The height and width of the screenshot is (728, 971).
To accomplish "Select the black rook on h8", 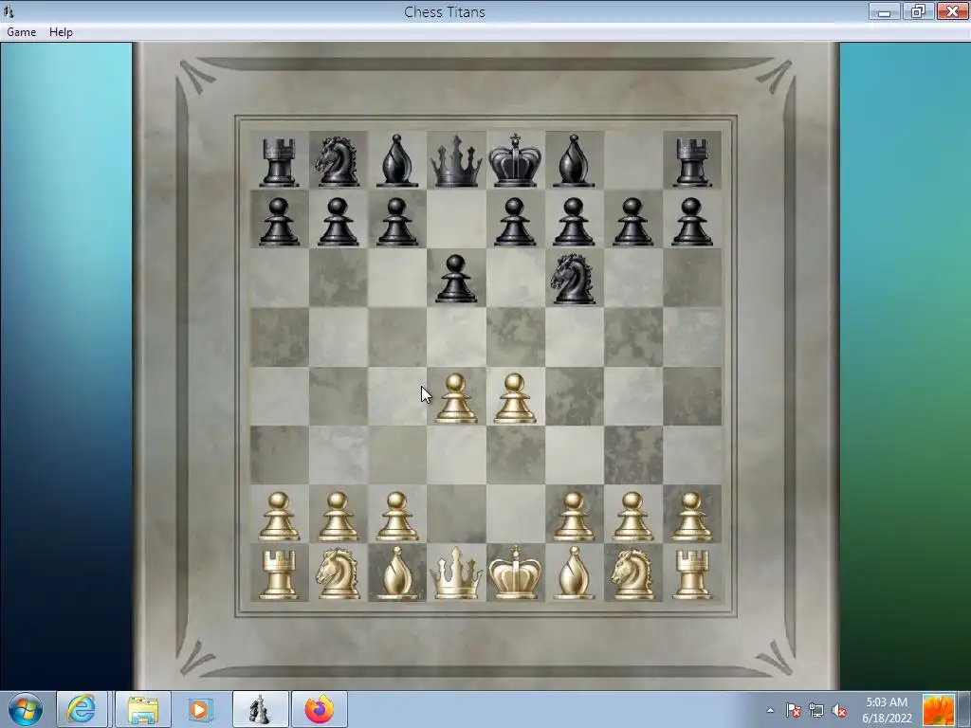I will (x=691, y=161).
